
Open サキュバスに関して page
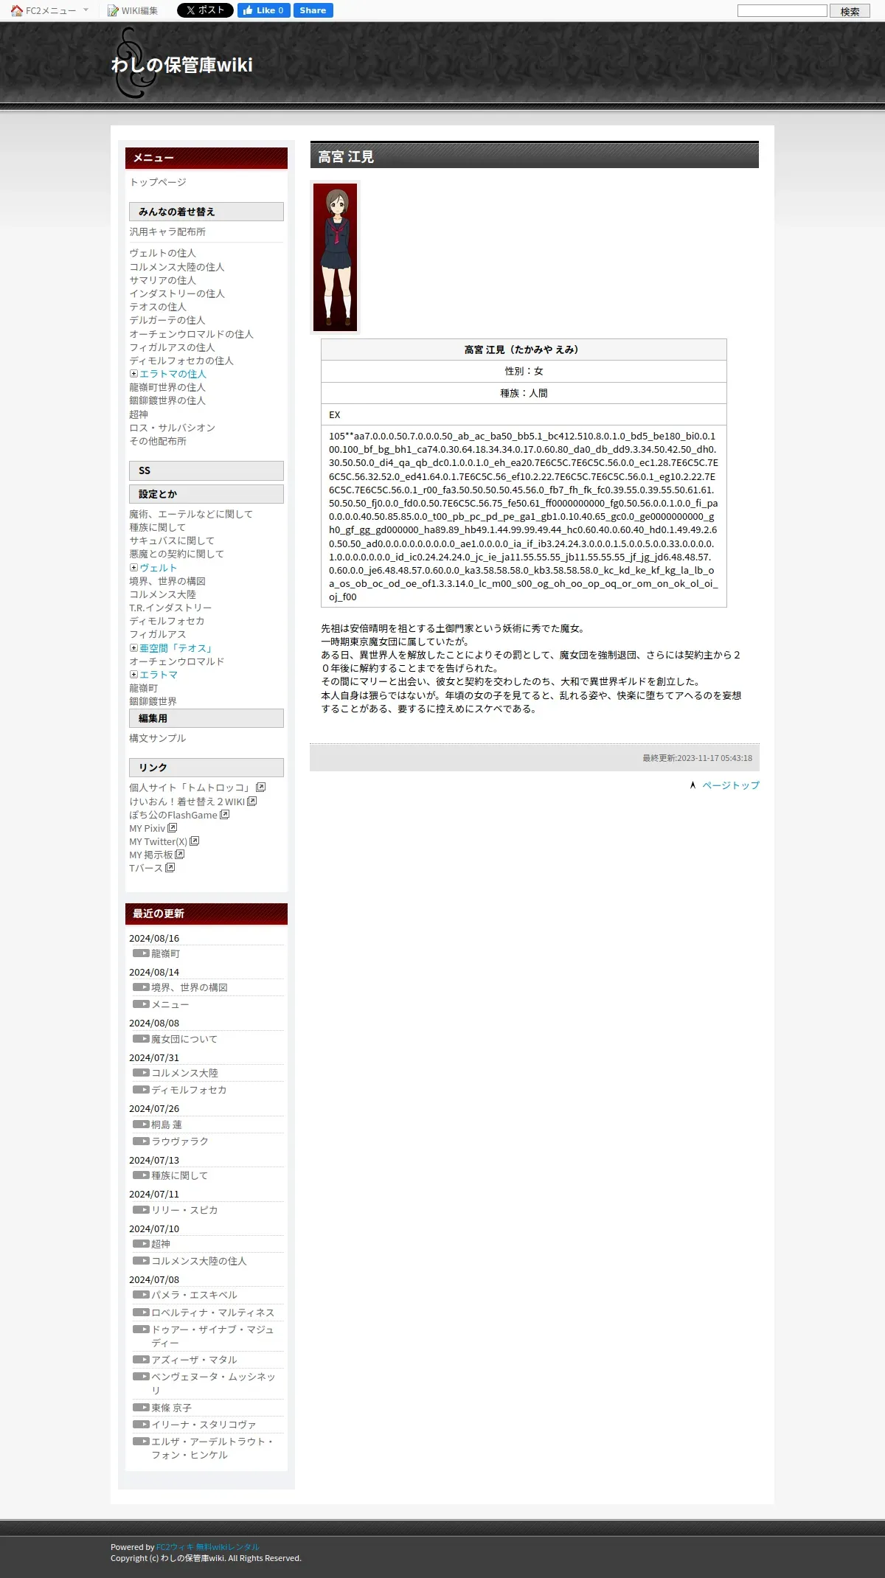[x=172, y=541]
